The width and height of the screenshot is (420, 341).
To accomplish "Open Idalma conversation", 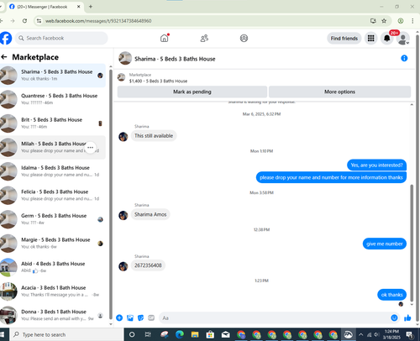I will tap(53, 171).
